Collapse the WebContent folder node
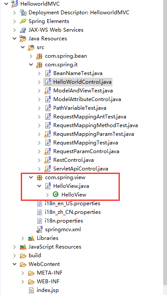The width and height of the screenshot is (167, 295). pyautogui.click(x=14, y=264)
